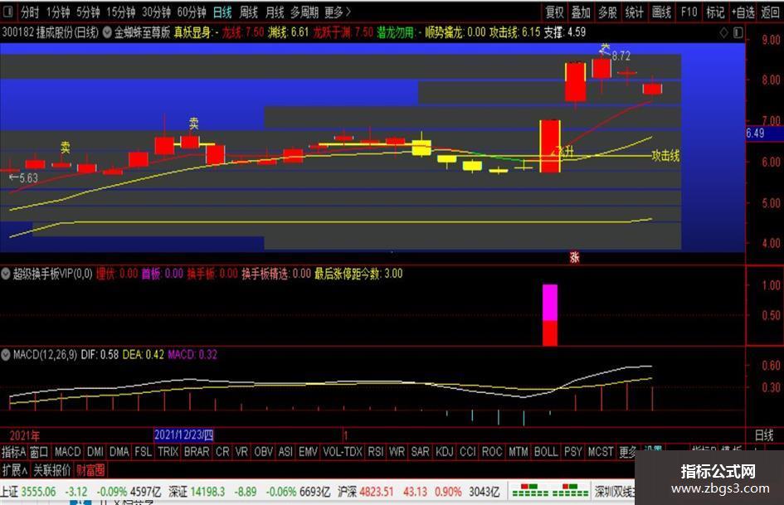
Task: Select FSL indicator tab
Action: pos(143,452)
